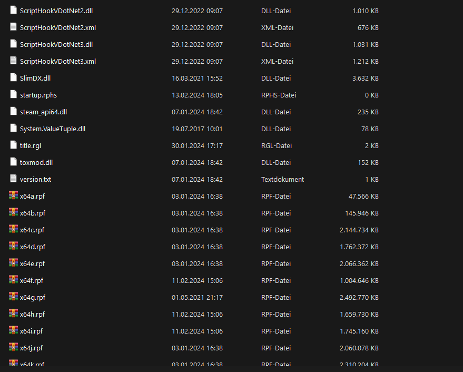
Task: Click the x64c.rpf archive icon
Action: [14, 230]
